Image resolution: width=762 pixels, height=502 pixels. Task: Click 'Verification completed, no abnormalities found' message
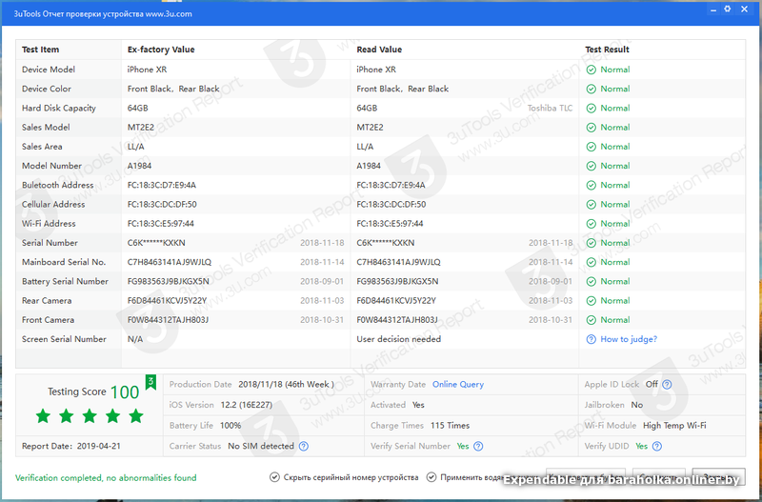[x=106, y=477]
